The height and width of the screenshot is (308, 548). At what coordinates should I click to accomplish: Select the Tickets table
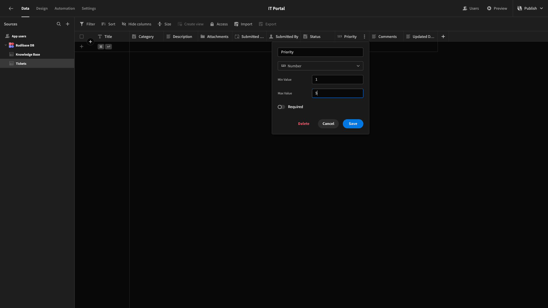pos(37,64)
